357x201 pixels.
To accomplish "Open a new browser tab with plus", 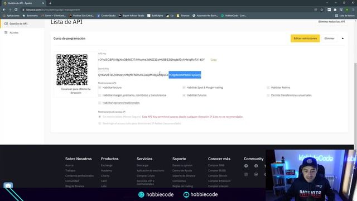I will tap(50, 3).
